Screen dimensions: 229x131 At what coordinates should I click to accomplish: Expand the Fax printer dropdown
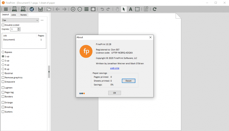click(x=37, y=20)
